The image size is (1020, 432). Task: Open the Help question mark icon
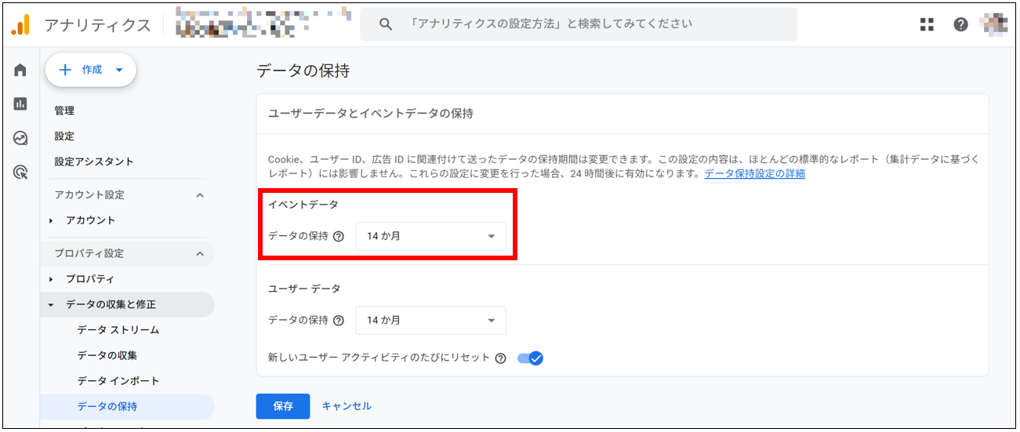coord(960,24)
